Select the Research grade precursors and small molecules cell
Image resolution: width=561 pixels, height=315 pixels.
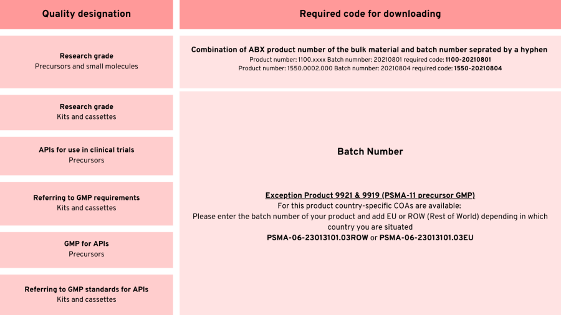pos(87,61)
